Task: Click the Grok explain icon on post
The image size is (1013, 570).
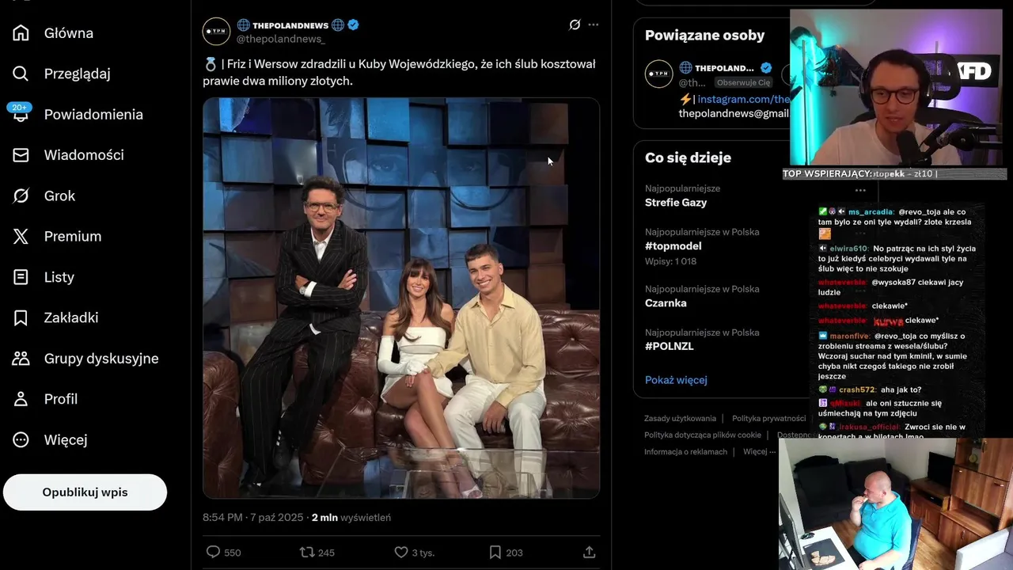Action: [575, 25]
